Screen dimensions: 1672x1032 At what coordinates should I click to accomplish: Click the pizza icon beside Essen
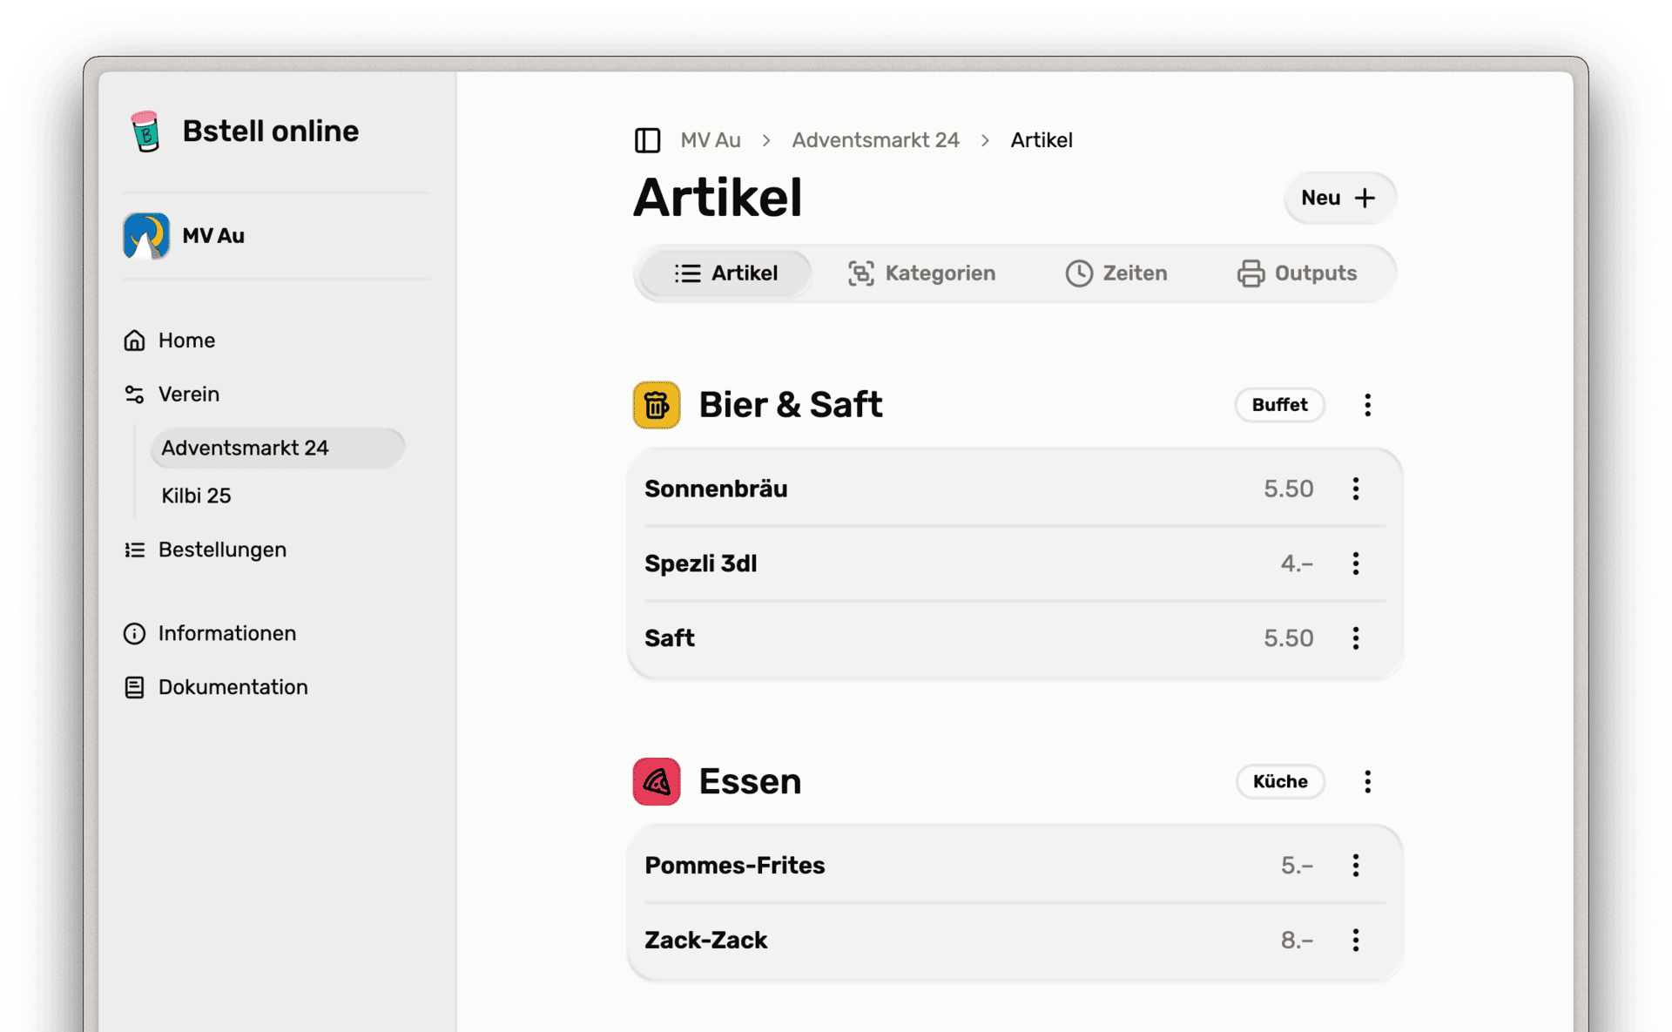(x=656, y=781)
